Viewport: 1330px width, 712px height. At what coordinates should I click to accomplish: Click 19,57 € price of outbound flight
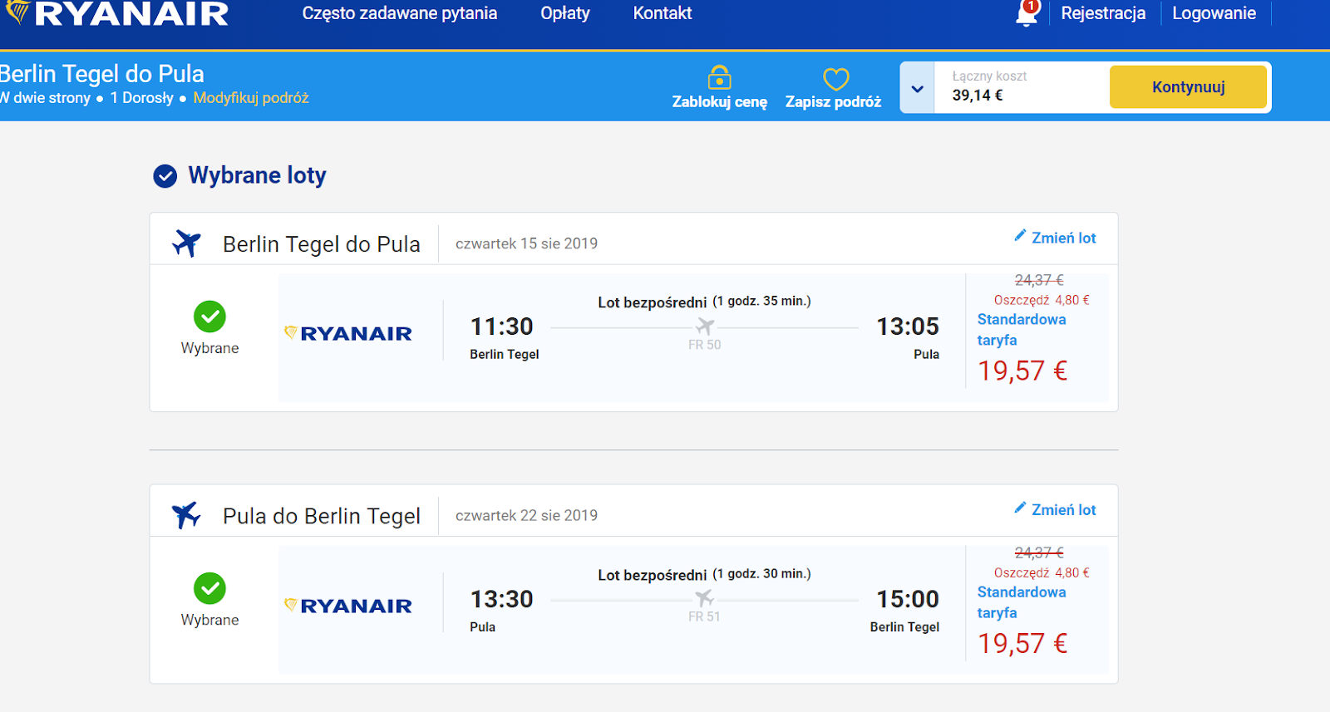pyautogui.click(x=1022, y=371)
